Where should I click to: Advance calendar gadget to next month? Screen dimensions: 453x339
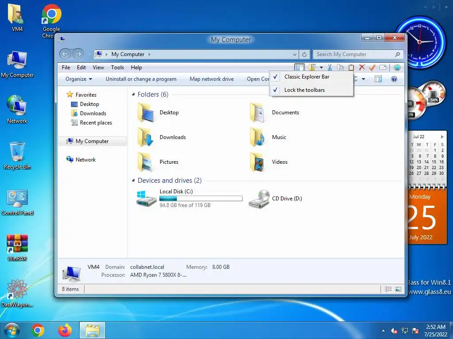(442, 137)
